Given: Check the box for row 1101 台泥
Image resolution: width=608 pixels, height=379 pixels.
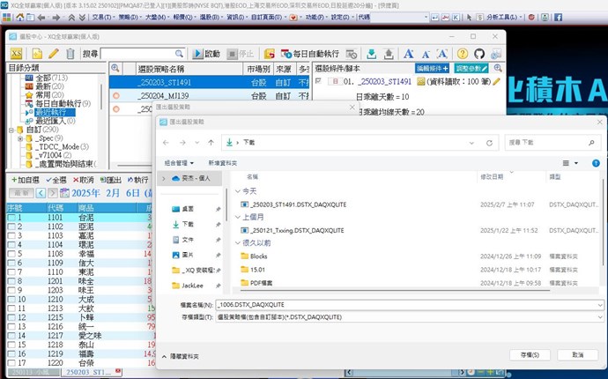Looking at the screenshot, I should tap(11, 217).
